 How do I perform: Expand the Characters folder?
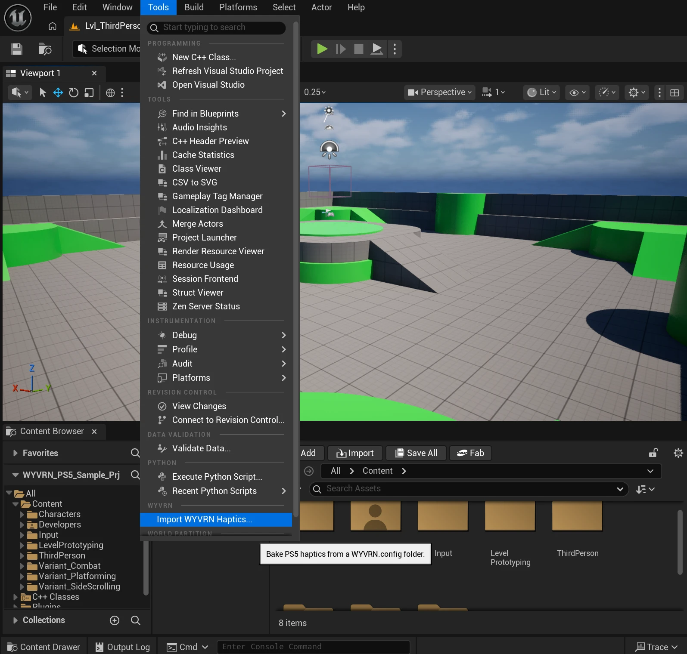coord(22,515)
